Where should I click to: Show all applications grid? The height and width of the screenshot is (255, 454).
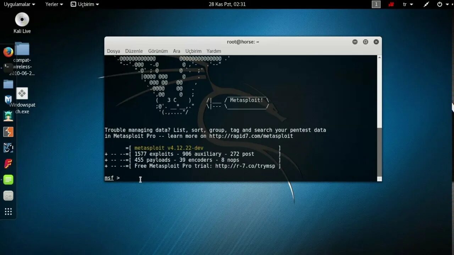8,211
